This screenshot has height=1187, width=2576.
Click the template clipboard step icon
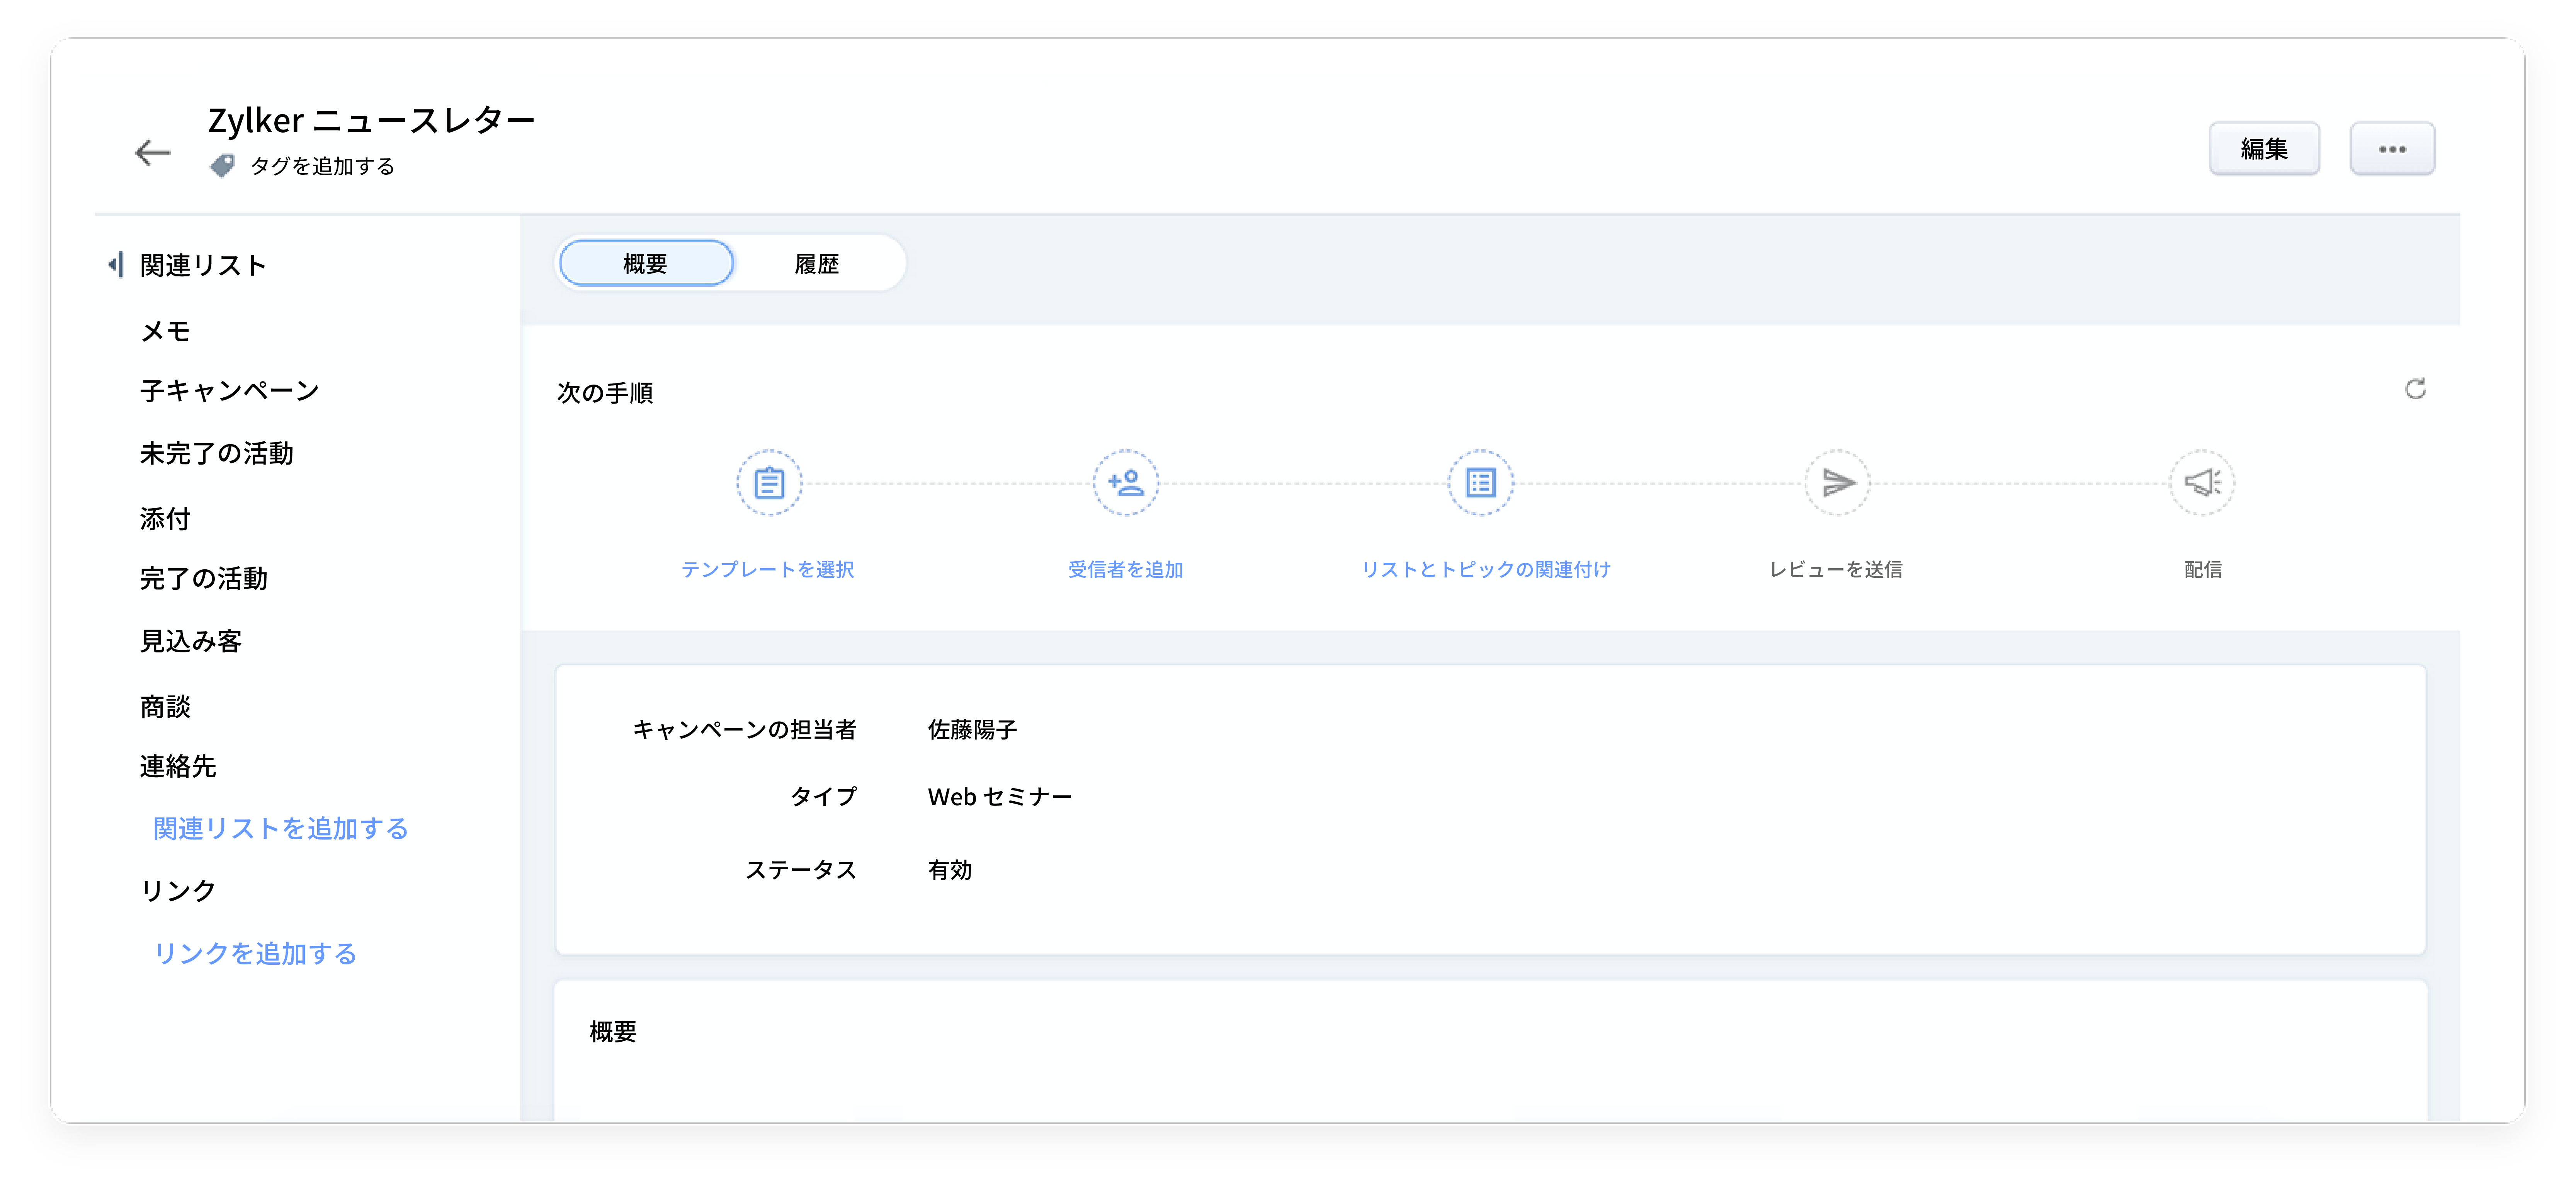(769, 483)
